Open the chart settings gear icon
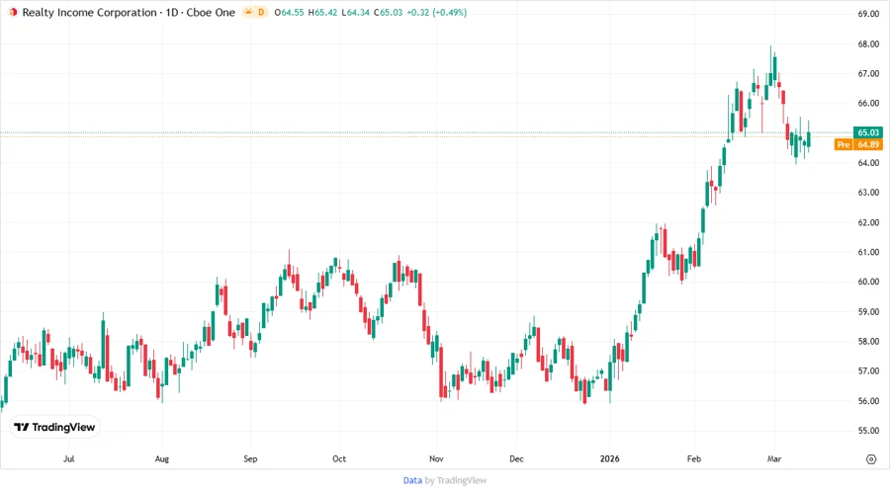Screen dimensions: 890x492 point(871,459)
